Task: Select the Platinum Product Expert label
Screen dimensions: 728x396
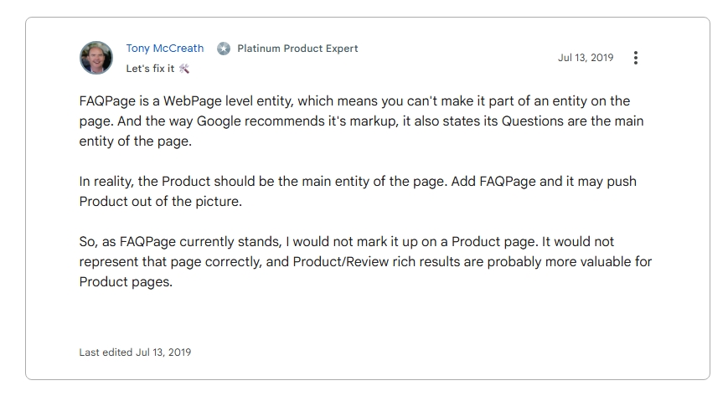Action: tap(297, 49)
